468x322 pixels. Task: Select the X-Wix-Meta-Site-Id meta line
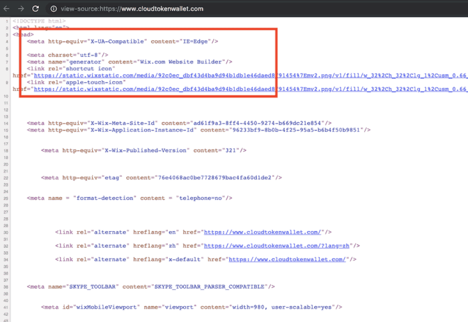(x=179, y=123)
